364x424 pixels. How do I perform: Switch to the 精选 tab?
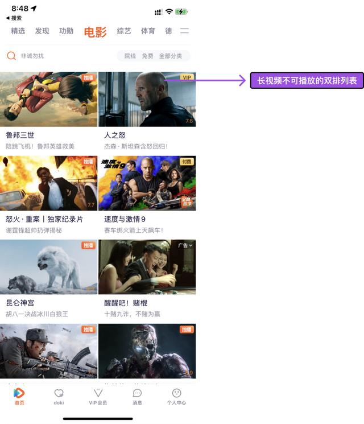[x=18, y=31]
